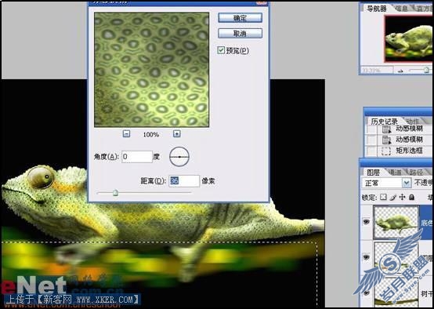
Task: Click the angle dial control
Action: tap(179, 157)
